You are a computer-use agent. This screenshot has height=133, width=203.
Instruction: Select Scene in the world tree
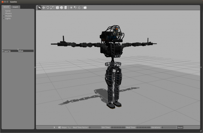point(8,11)
